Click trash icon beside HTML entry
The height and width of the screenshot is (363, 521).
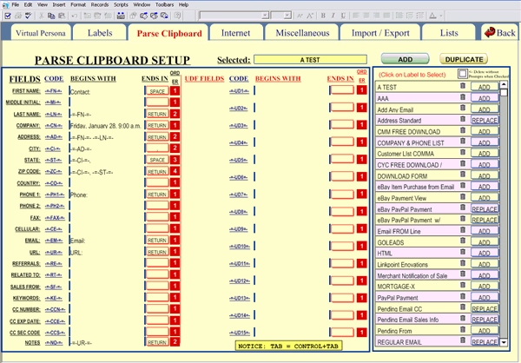tap(463, 252)
